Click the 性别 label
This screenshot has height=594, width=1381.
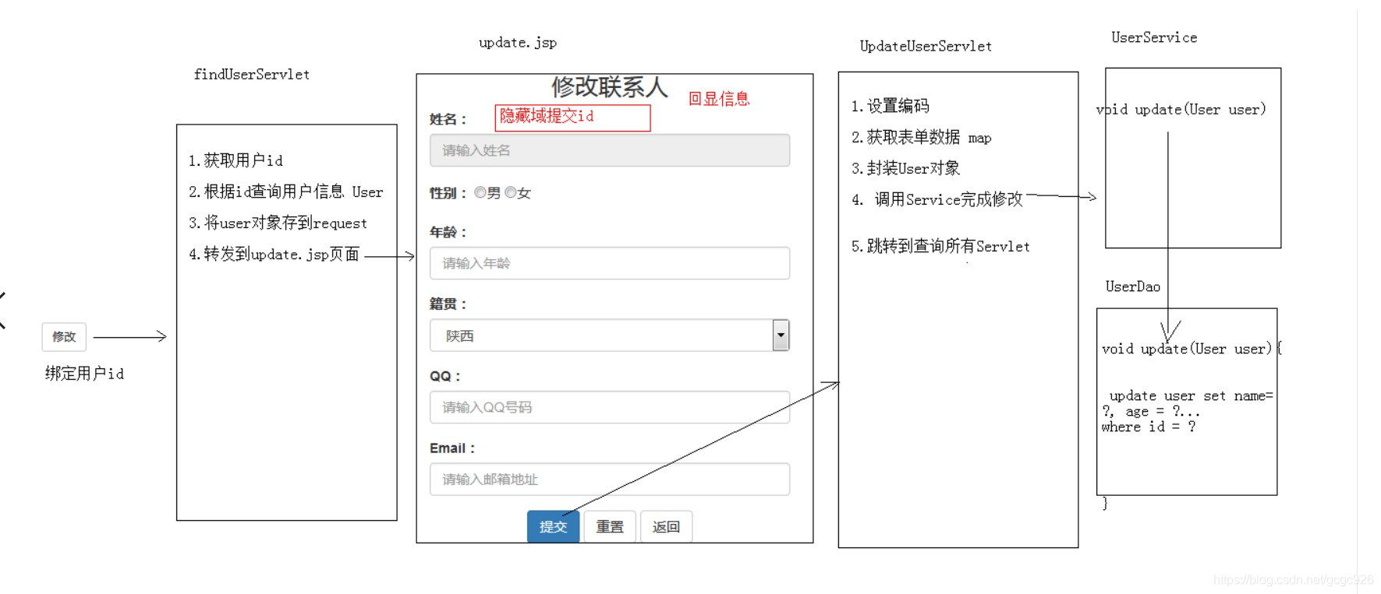click(x=448, y=193)
